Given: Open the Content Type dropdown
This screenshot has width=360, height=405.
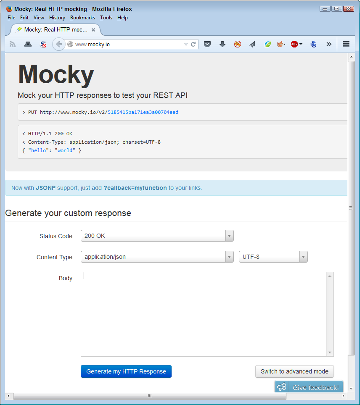Looking at the screenshot, I should [229, 257].
